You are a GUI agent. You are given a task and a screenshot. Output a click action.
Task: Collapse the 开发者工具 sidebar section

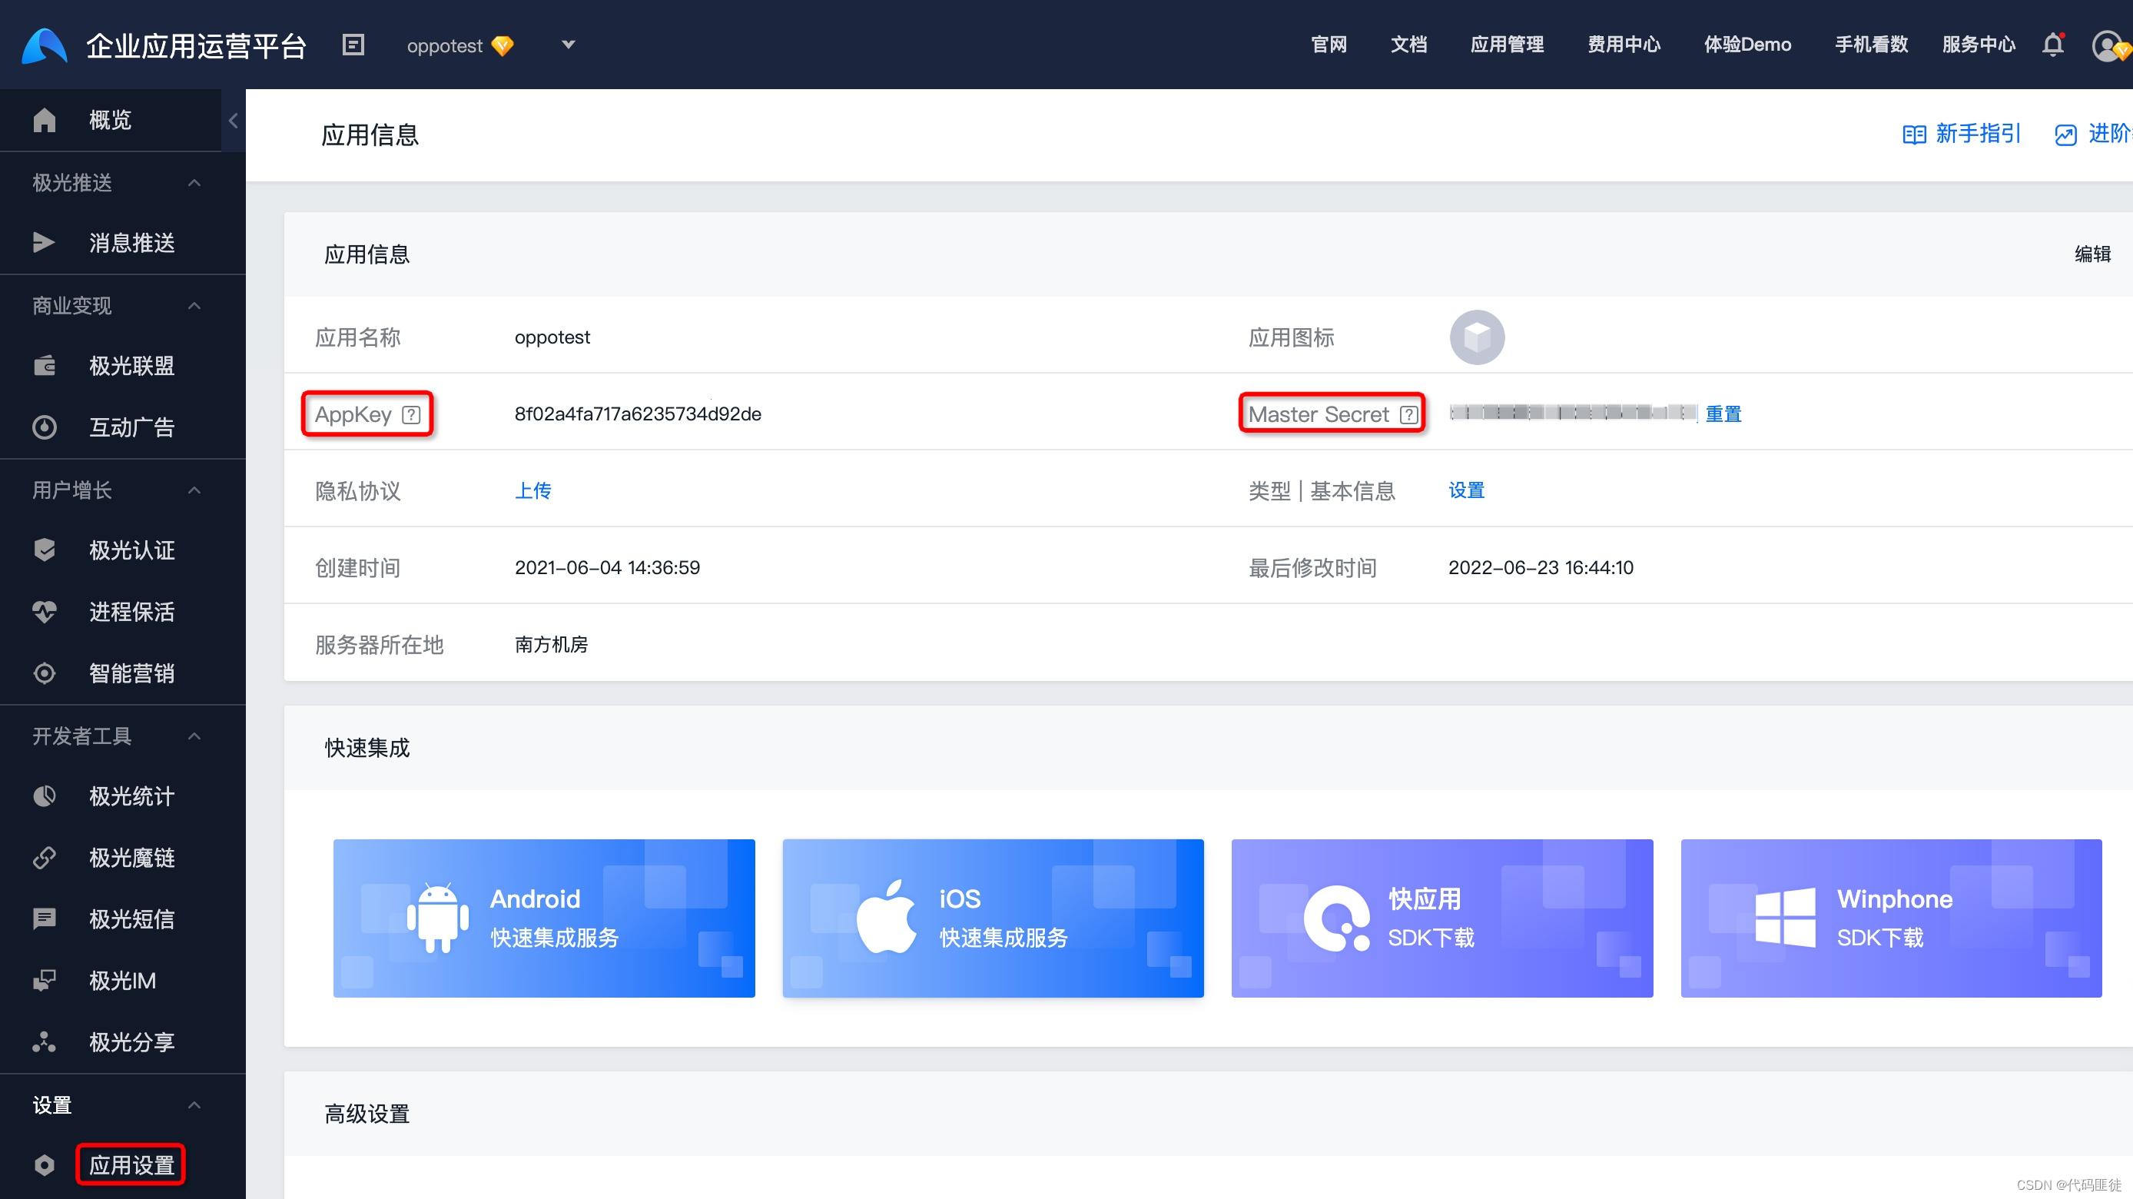pos(194,737)
